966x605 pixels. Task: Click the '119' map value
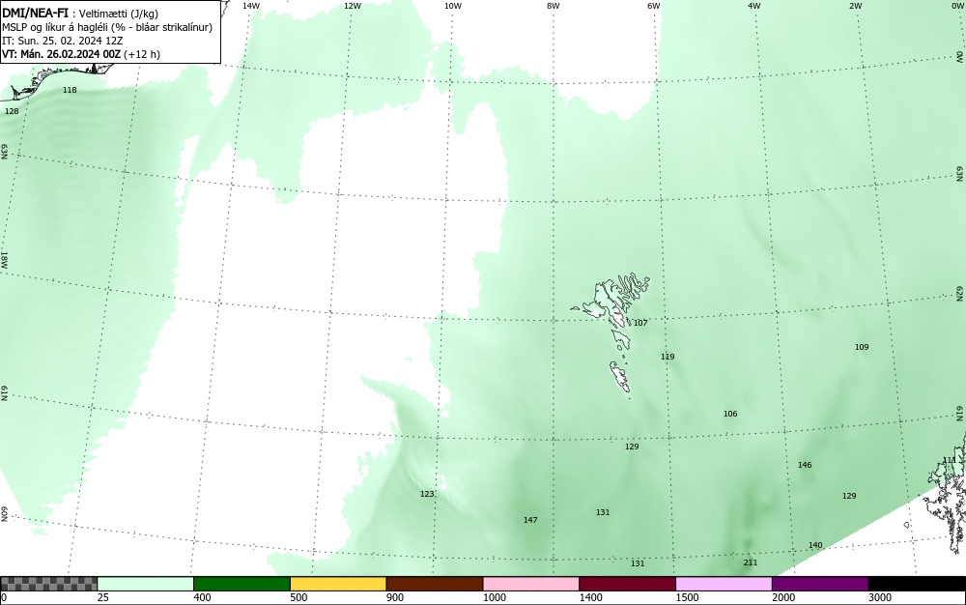668,357
